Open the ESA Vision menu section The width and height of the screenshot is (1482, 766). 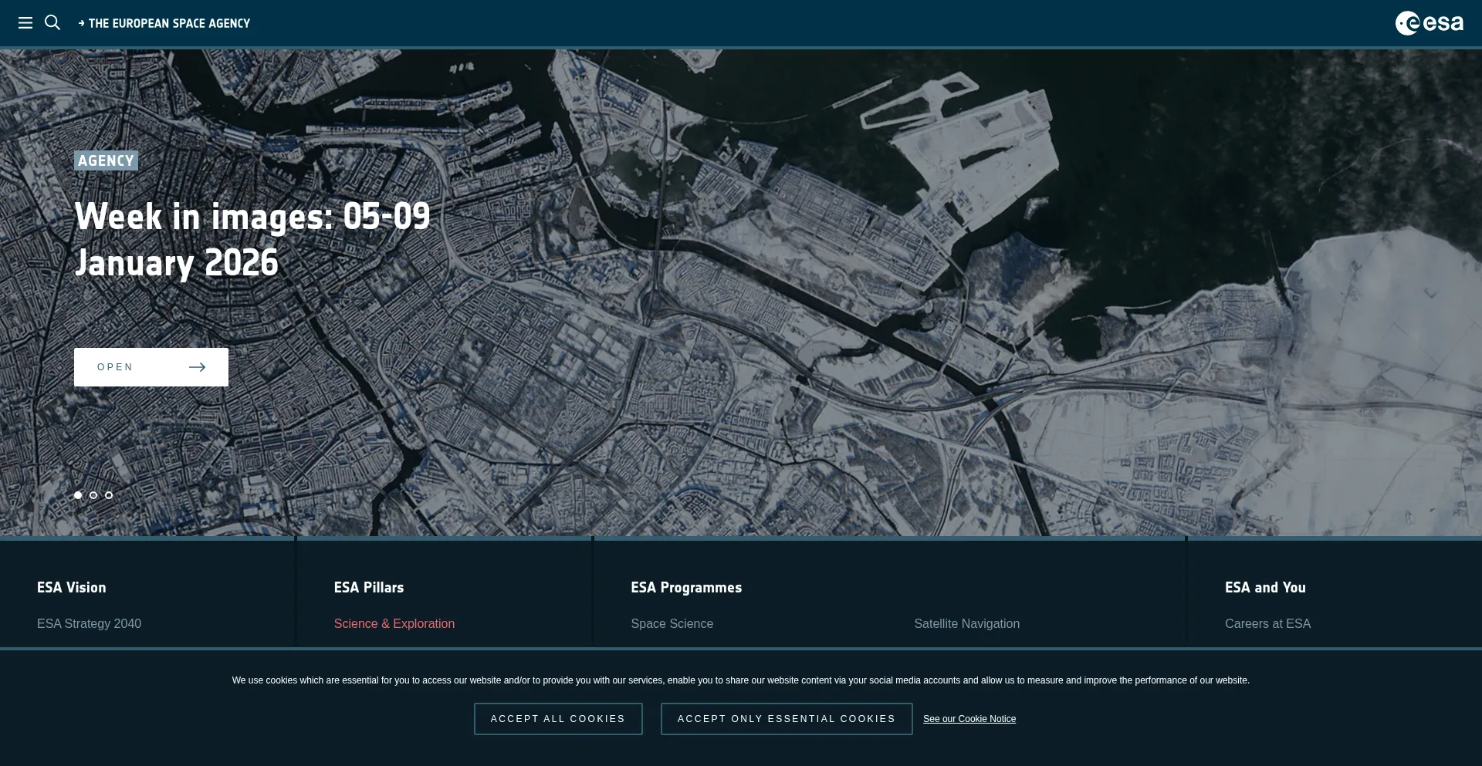72,588
